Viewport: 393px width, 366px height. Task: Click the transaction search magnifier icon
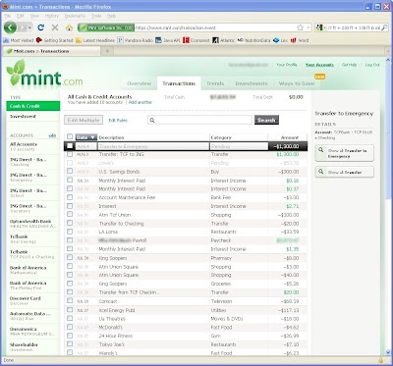(152, 120)
